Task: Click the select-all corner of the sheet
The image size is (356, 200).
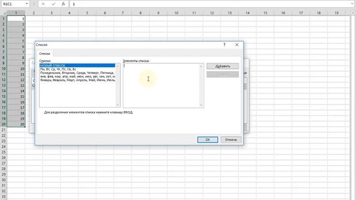Action: [3, 13]
